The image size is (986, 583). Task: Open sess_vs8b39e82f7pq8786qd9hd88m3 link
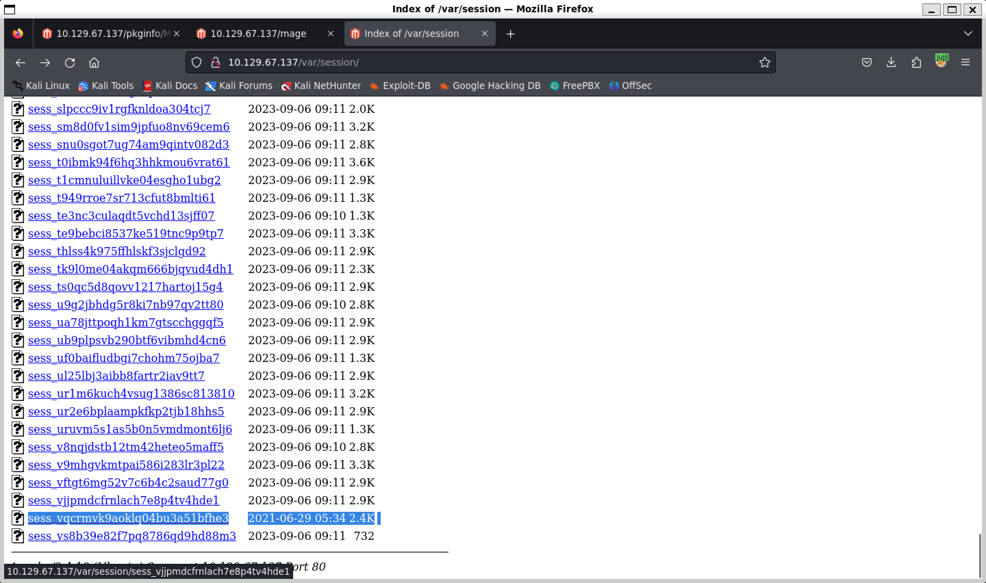coord(132,536)
